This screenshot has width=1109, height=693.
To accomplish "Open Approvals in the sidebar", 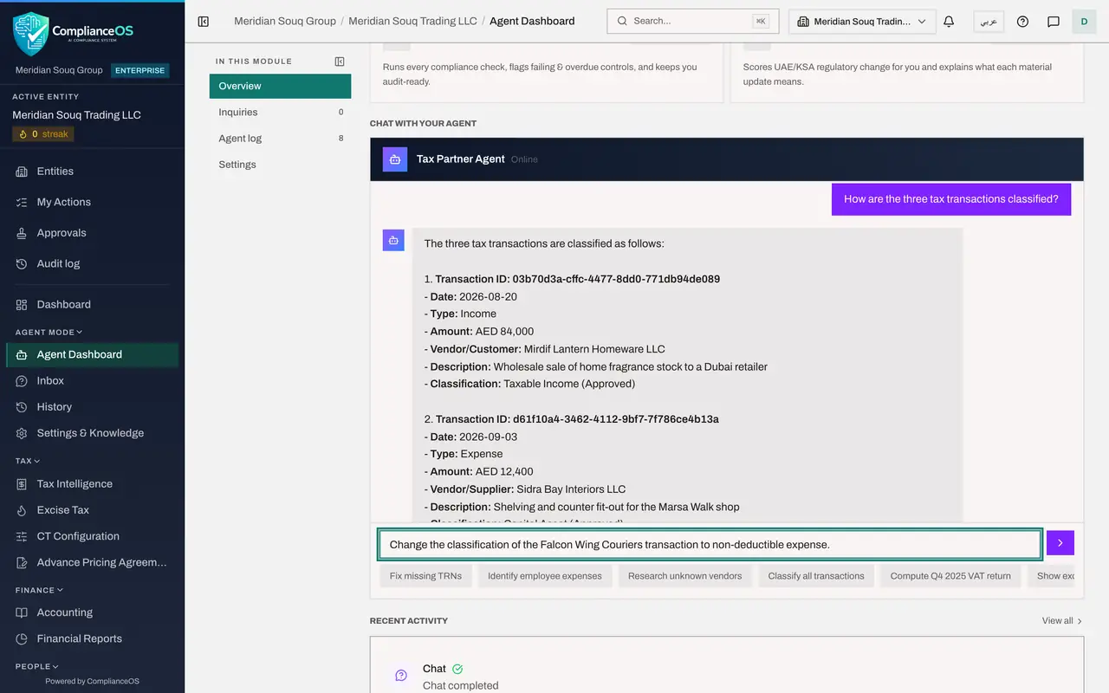I will coord(92,233).
